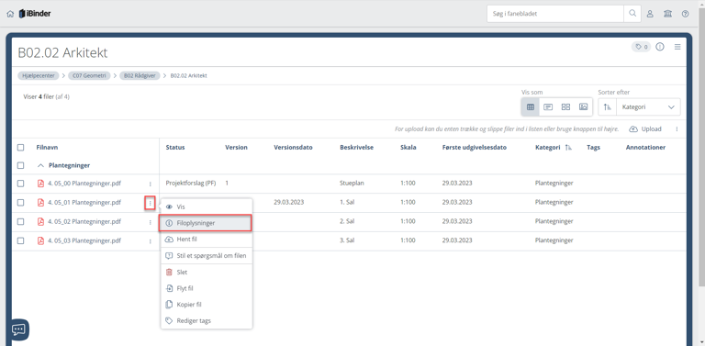The width and height of the screenshot is (705, 346).
Task: Click the Version column header
Action: (x=236, y=148)
